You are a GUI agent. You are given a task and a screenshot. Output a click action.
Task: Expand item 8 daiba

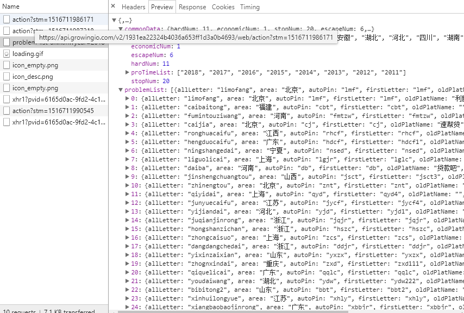point(127,168)
